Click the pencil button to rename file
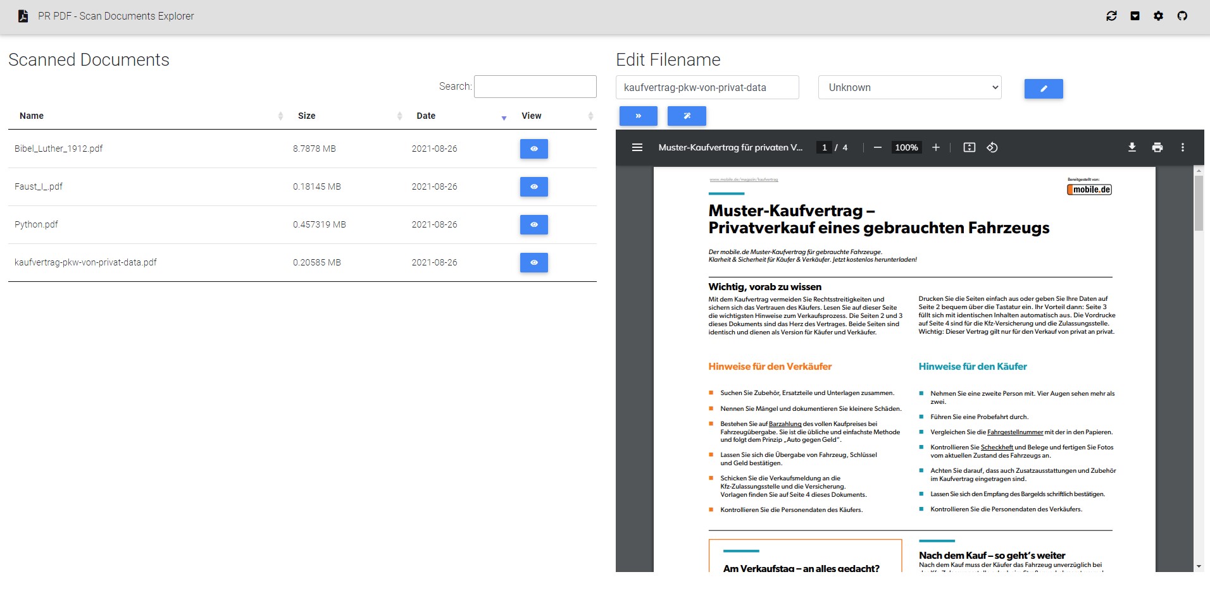This screenshot has width=1210, height=591. 1044,88
